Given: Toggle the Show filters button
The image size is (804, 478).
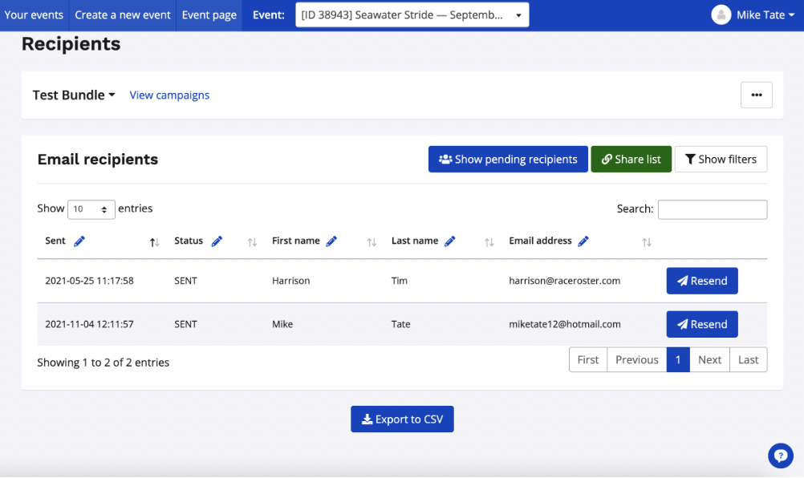Looking at the screenshot, I should coord(721,160).
